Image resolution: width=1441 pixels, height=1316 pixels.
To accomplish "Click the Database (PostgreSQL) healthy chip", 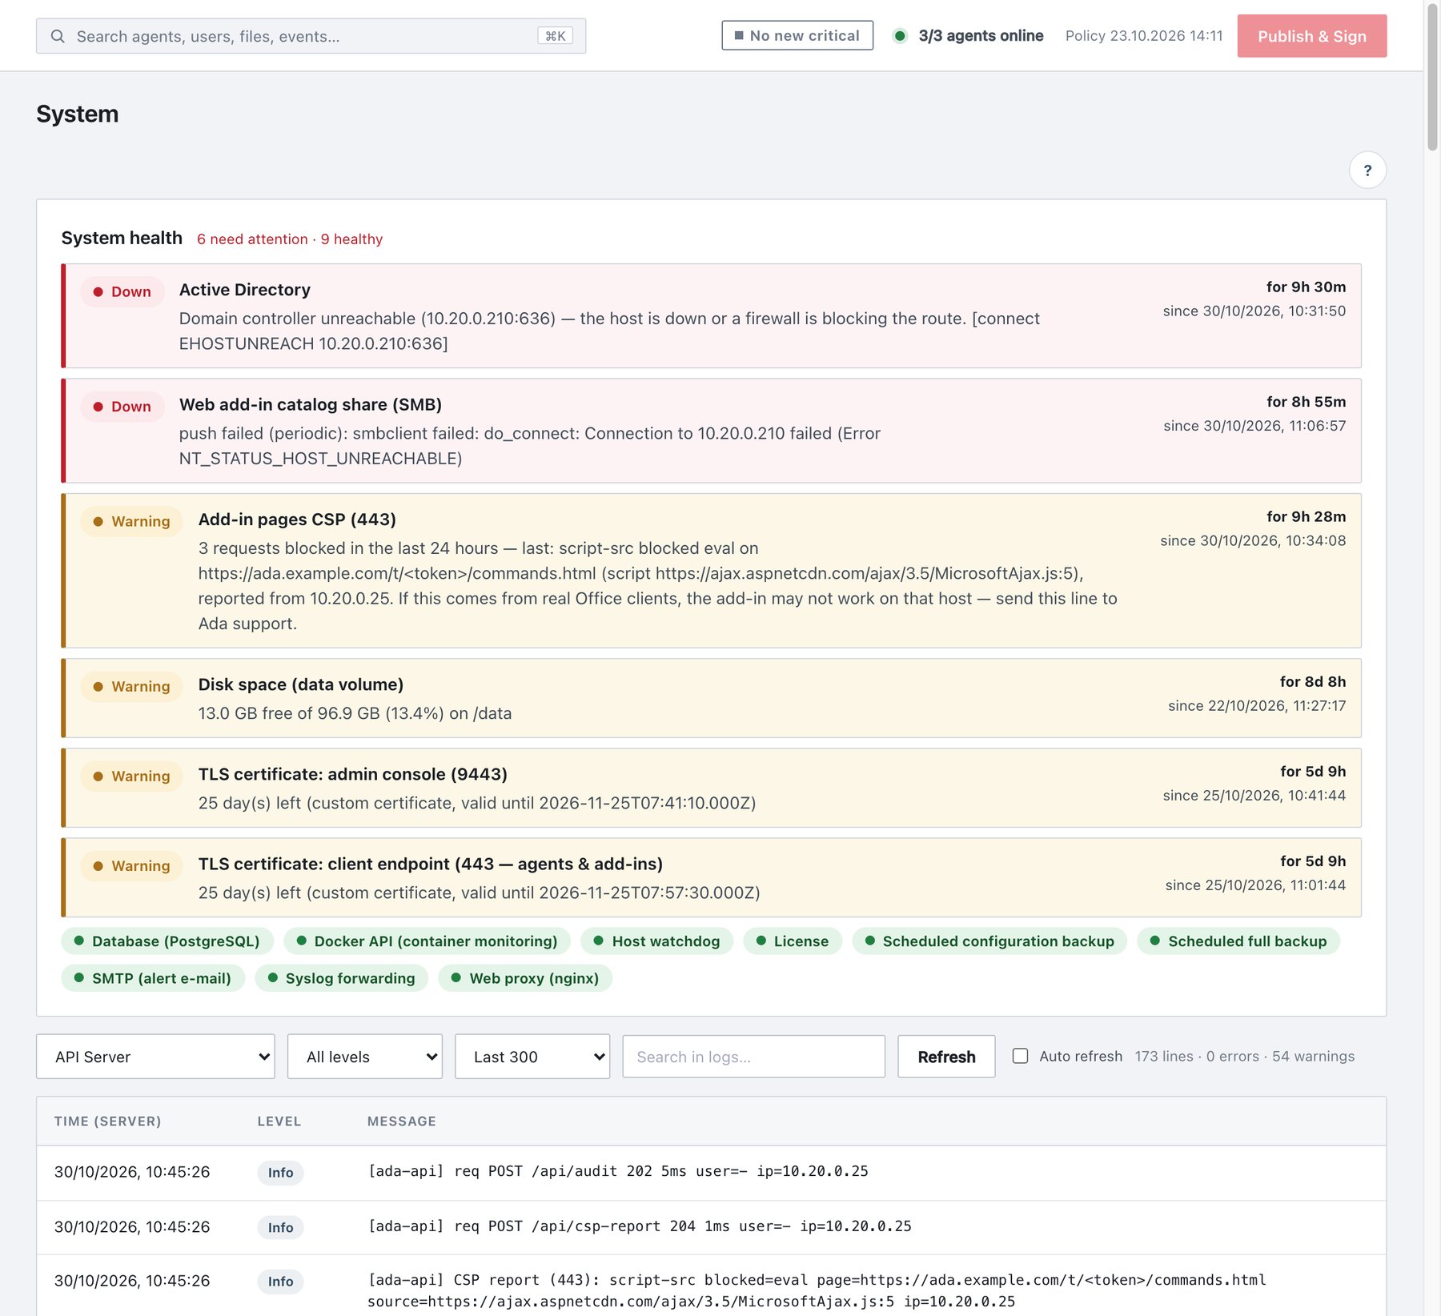I will pos(167,941).
